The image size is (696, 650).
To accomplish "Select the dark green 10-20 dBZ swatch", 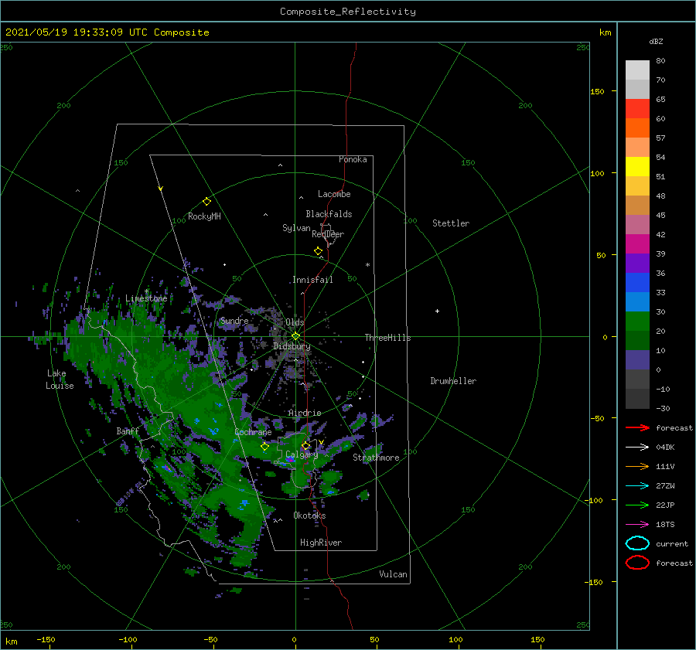I will 637,341.
